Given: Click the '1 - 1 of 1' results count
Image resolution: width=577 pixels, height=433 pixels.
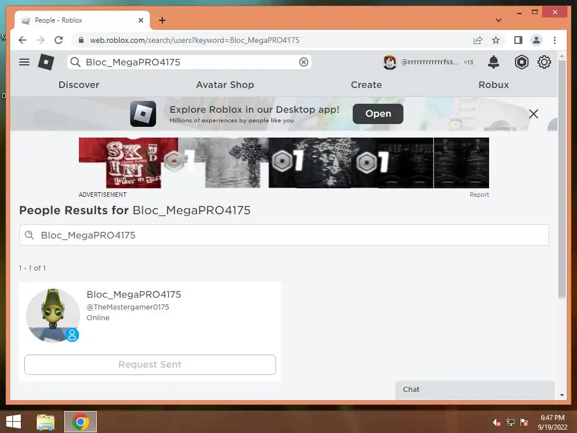Looking at the screenshot, I should coord(32,268).
